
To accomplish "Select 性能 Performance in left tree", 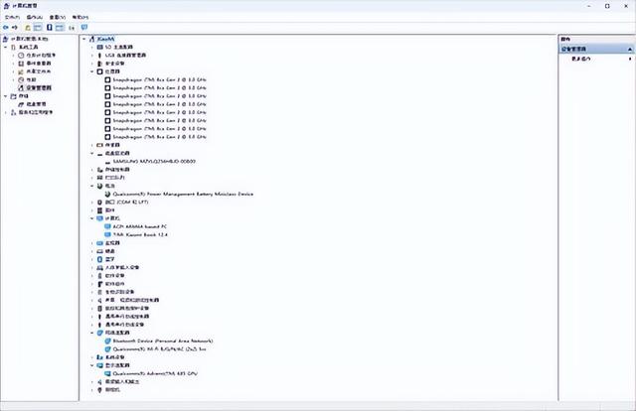I will coord(31,79).
